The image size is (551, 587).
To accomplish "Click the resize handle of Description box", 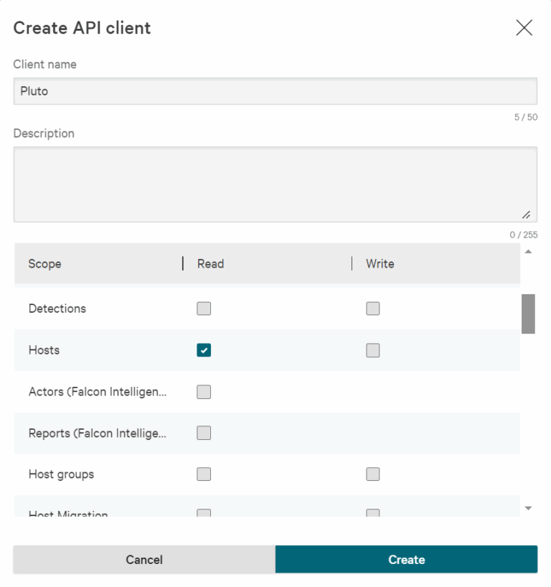I will pyautogui.click(x=526, y=215).
